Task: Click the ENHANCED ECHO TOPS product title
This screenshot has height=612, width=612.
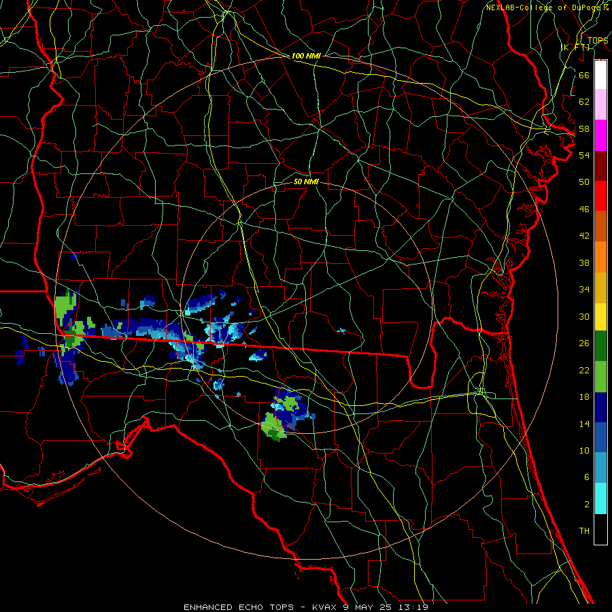Action: pos(239,607)
